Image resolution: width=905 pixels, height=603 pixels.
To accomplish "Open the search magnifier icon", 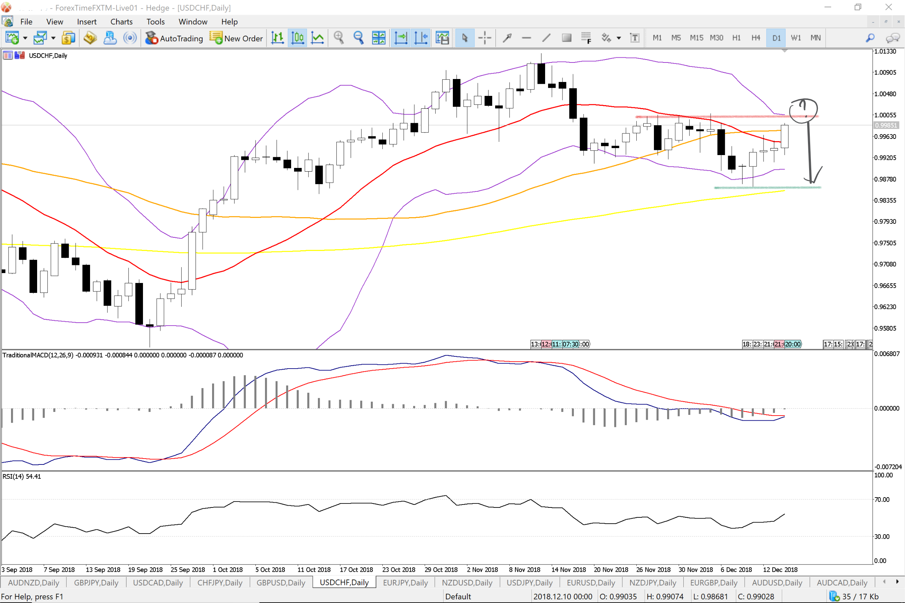I will point(870,38).
